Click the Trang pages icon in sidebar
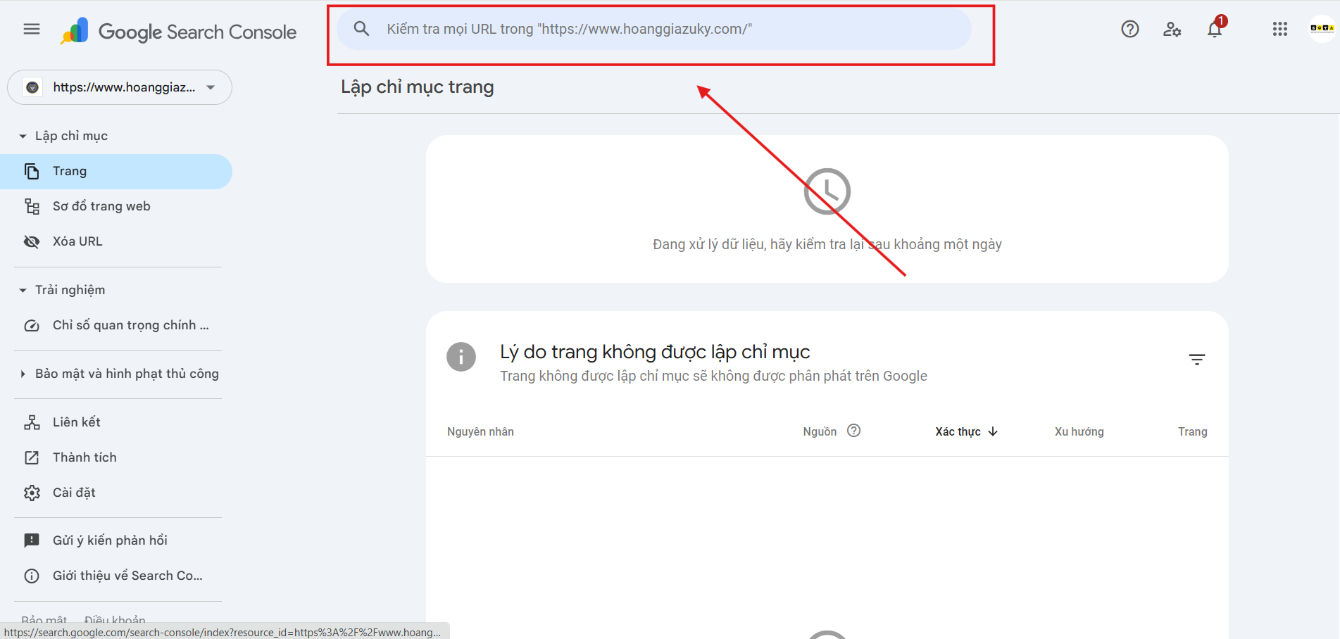The image size is (1340, 639). click(32, 171)
